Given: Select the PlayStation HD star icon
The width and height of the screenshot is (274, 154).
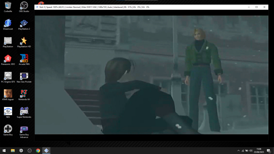Looking at the screenshot, I should point(24,42).
